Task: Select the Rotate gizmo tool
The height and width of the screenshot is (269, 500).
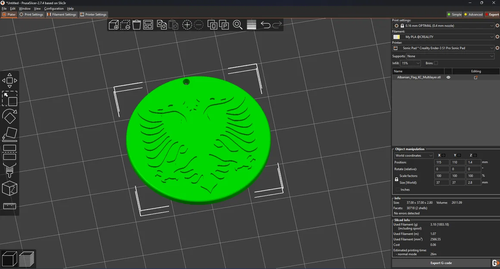Action: [9, 116]
